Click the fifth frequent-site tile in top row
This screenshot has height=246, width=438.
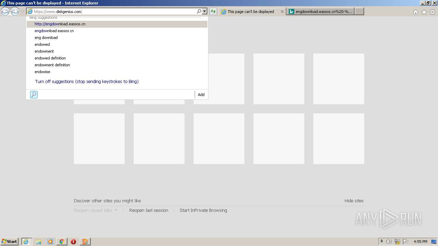point(339,79)
